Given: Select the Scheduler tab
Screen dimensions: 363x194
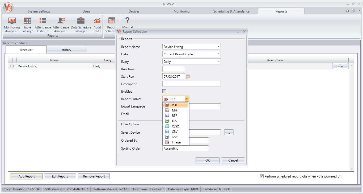Looking at the screenshot, I should click(x=26, y=50).
